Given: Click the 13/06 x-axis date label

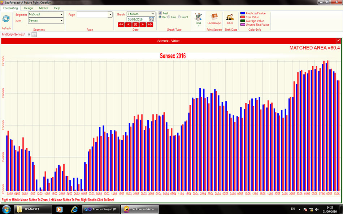Looking at the screenshot, I should coord(337,194).
